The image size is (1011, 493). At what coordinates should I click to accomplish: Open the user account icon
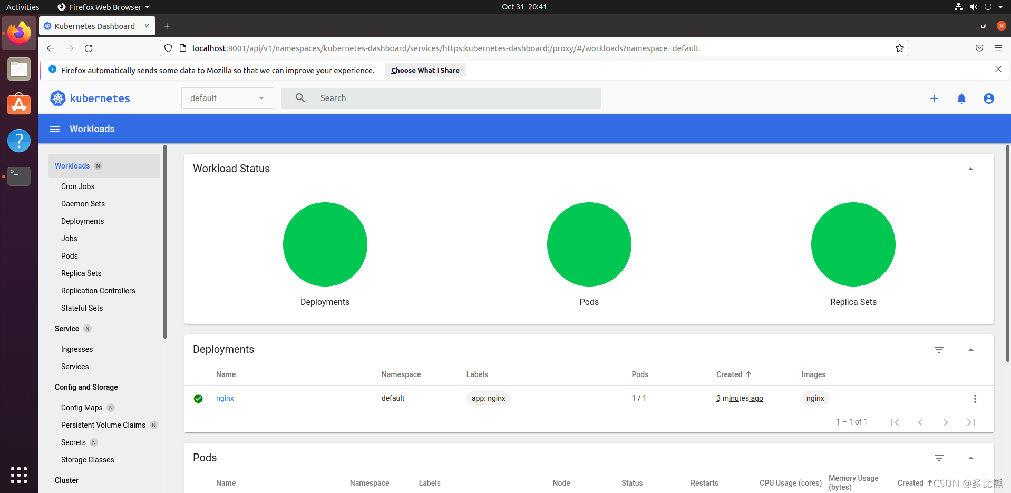(x=989, y=98)
